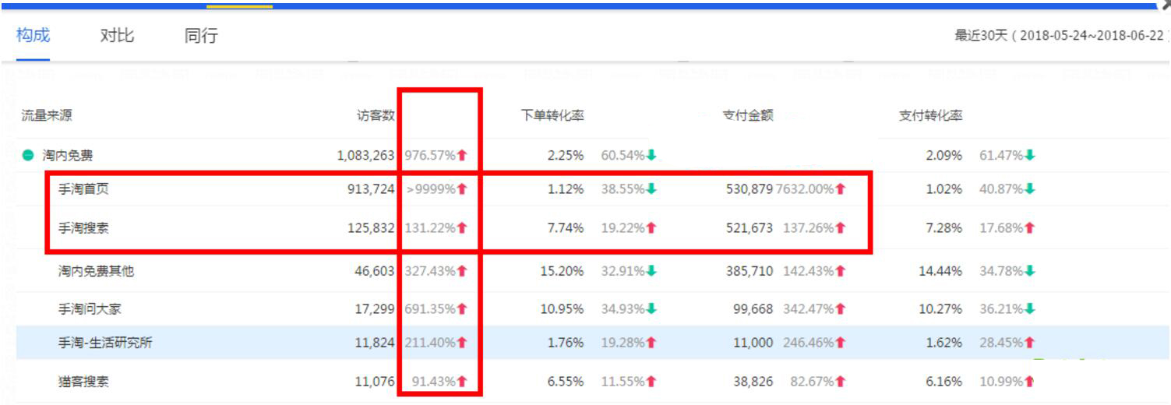Click visitor count 11,824

[x=375, y=343]
